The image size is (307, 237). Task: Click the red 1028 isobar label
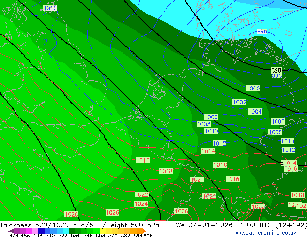[72, 214]
